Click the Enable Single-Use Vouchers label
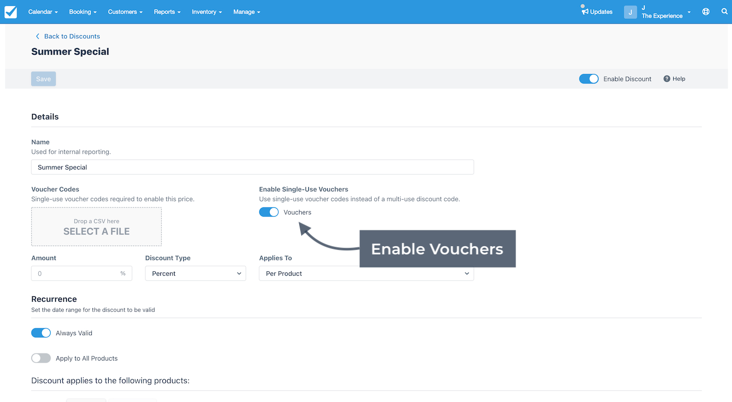The image size is (732, 402). click(304, 189)
